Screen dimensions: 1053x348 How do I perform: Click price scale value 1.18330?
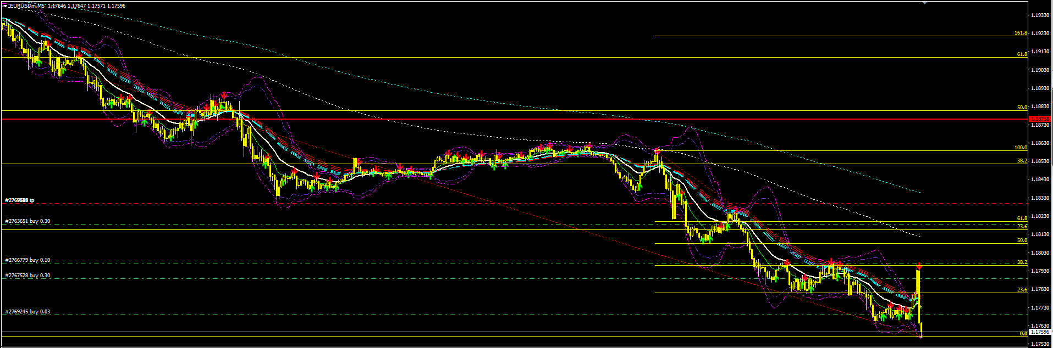pos(1040,198)
